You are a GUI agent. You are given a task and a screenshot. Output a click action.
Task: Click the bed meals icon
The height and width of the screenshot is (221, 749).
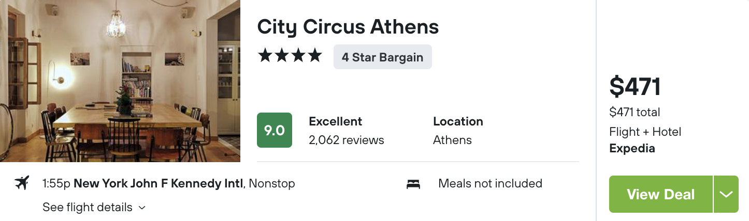(x=413, y=184)
